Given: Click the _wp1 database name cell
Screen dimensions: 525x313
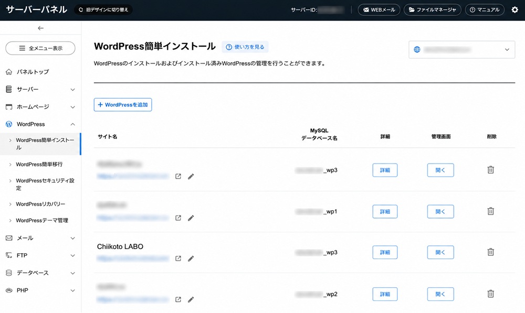Looking at the screenshot, I should point(316,211).
